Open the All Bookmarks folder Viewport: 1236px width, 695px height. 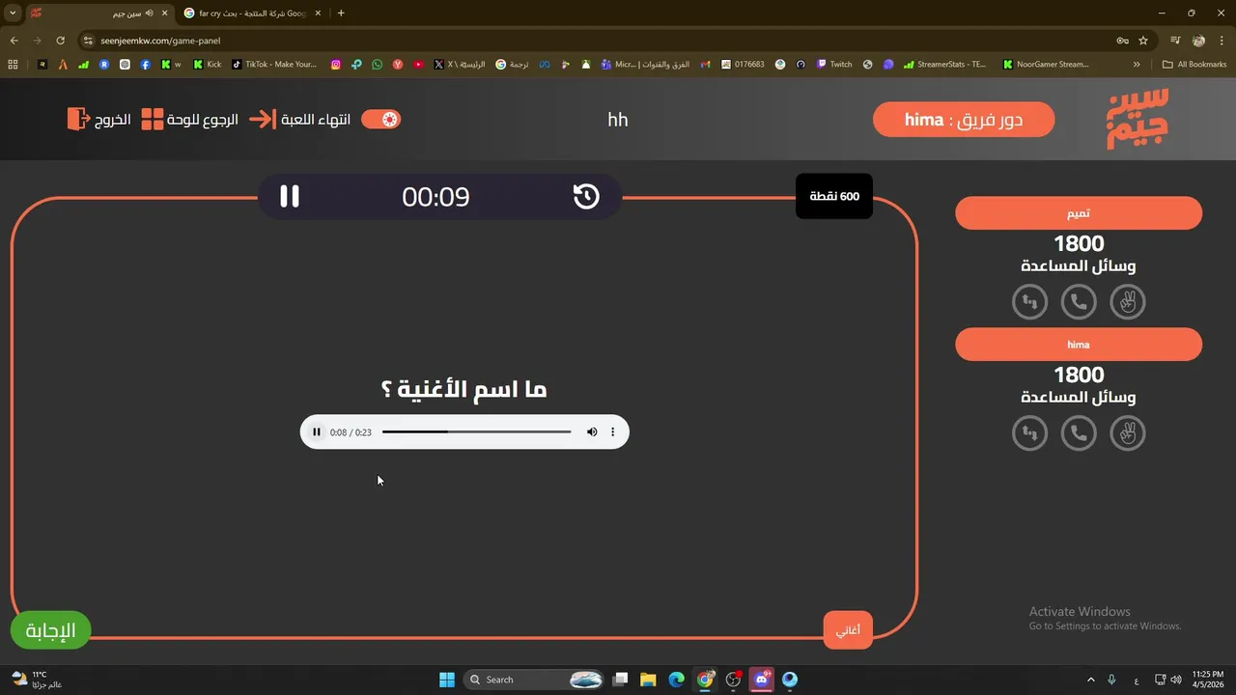(1194, 65)
